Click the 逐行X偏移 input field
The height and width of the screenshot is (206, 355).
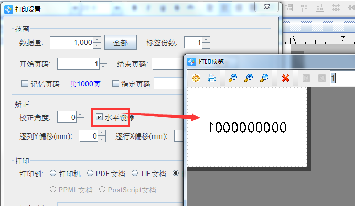coord(179,136)
